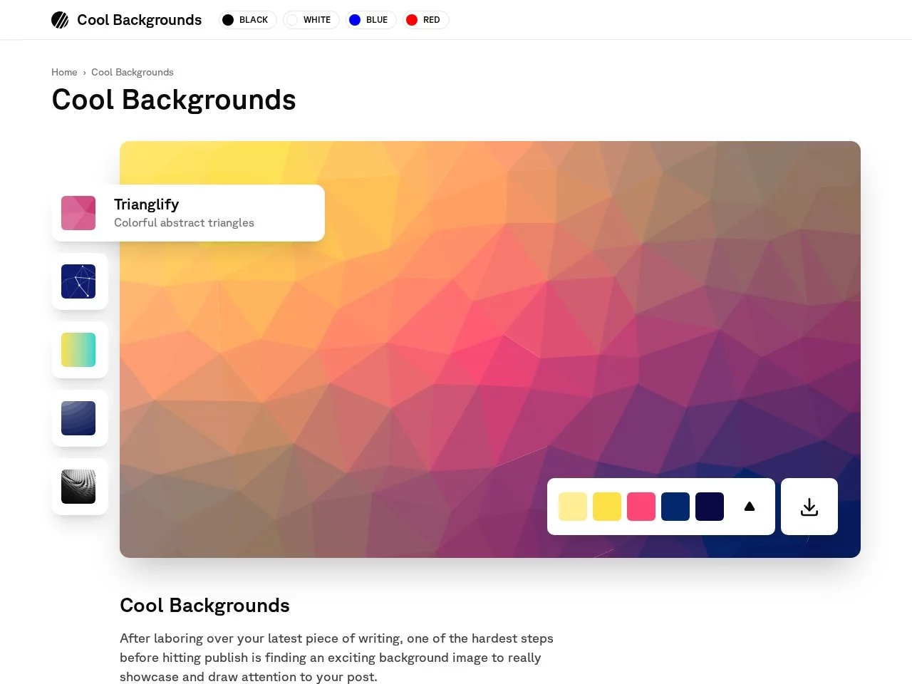Select the pink color swatch in the palette
Screen dimensions: 912x684
tap(641, 507)
